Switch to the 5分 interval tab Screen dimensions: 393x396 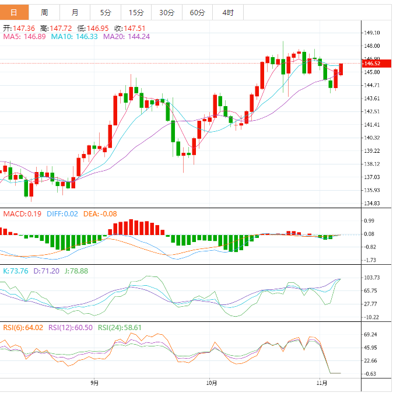point(106,12)
